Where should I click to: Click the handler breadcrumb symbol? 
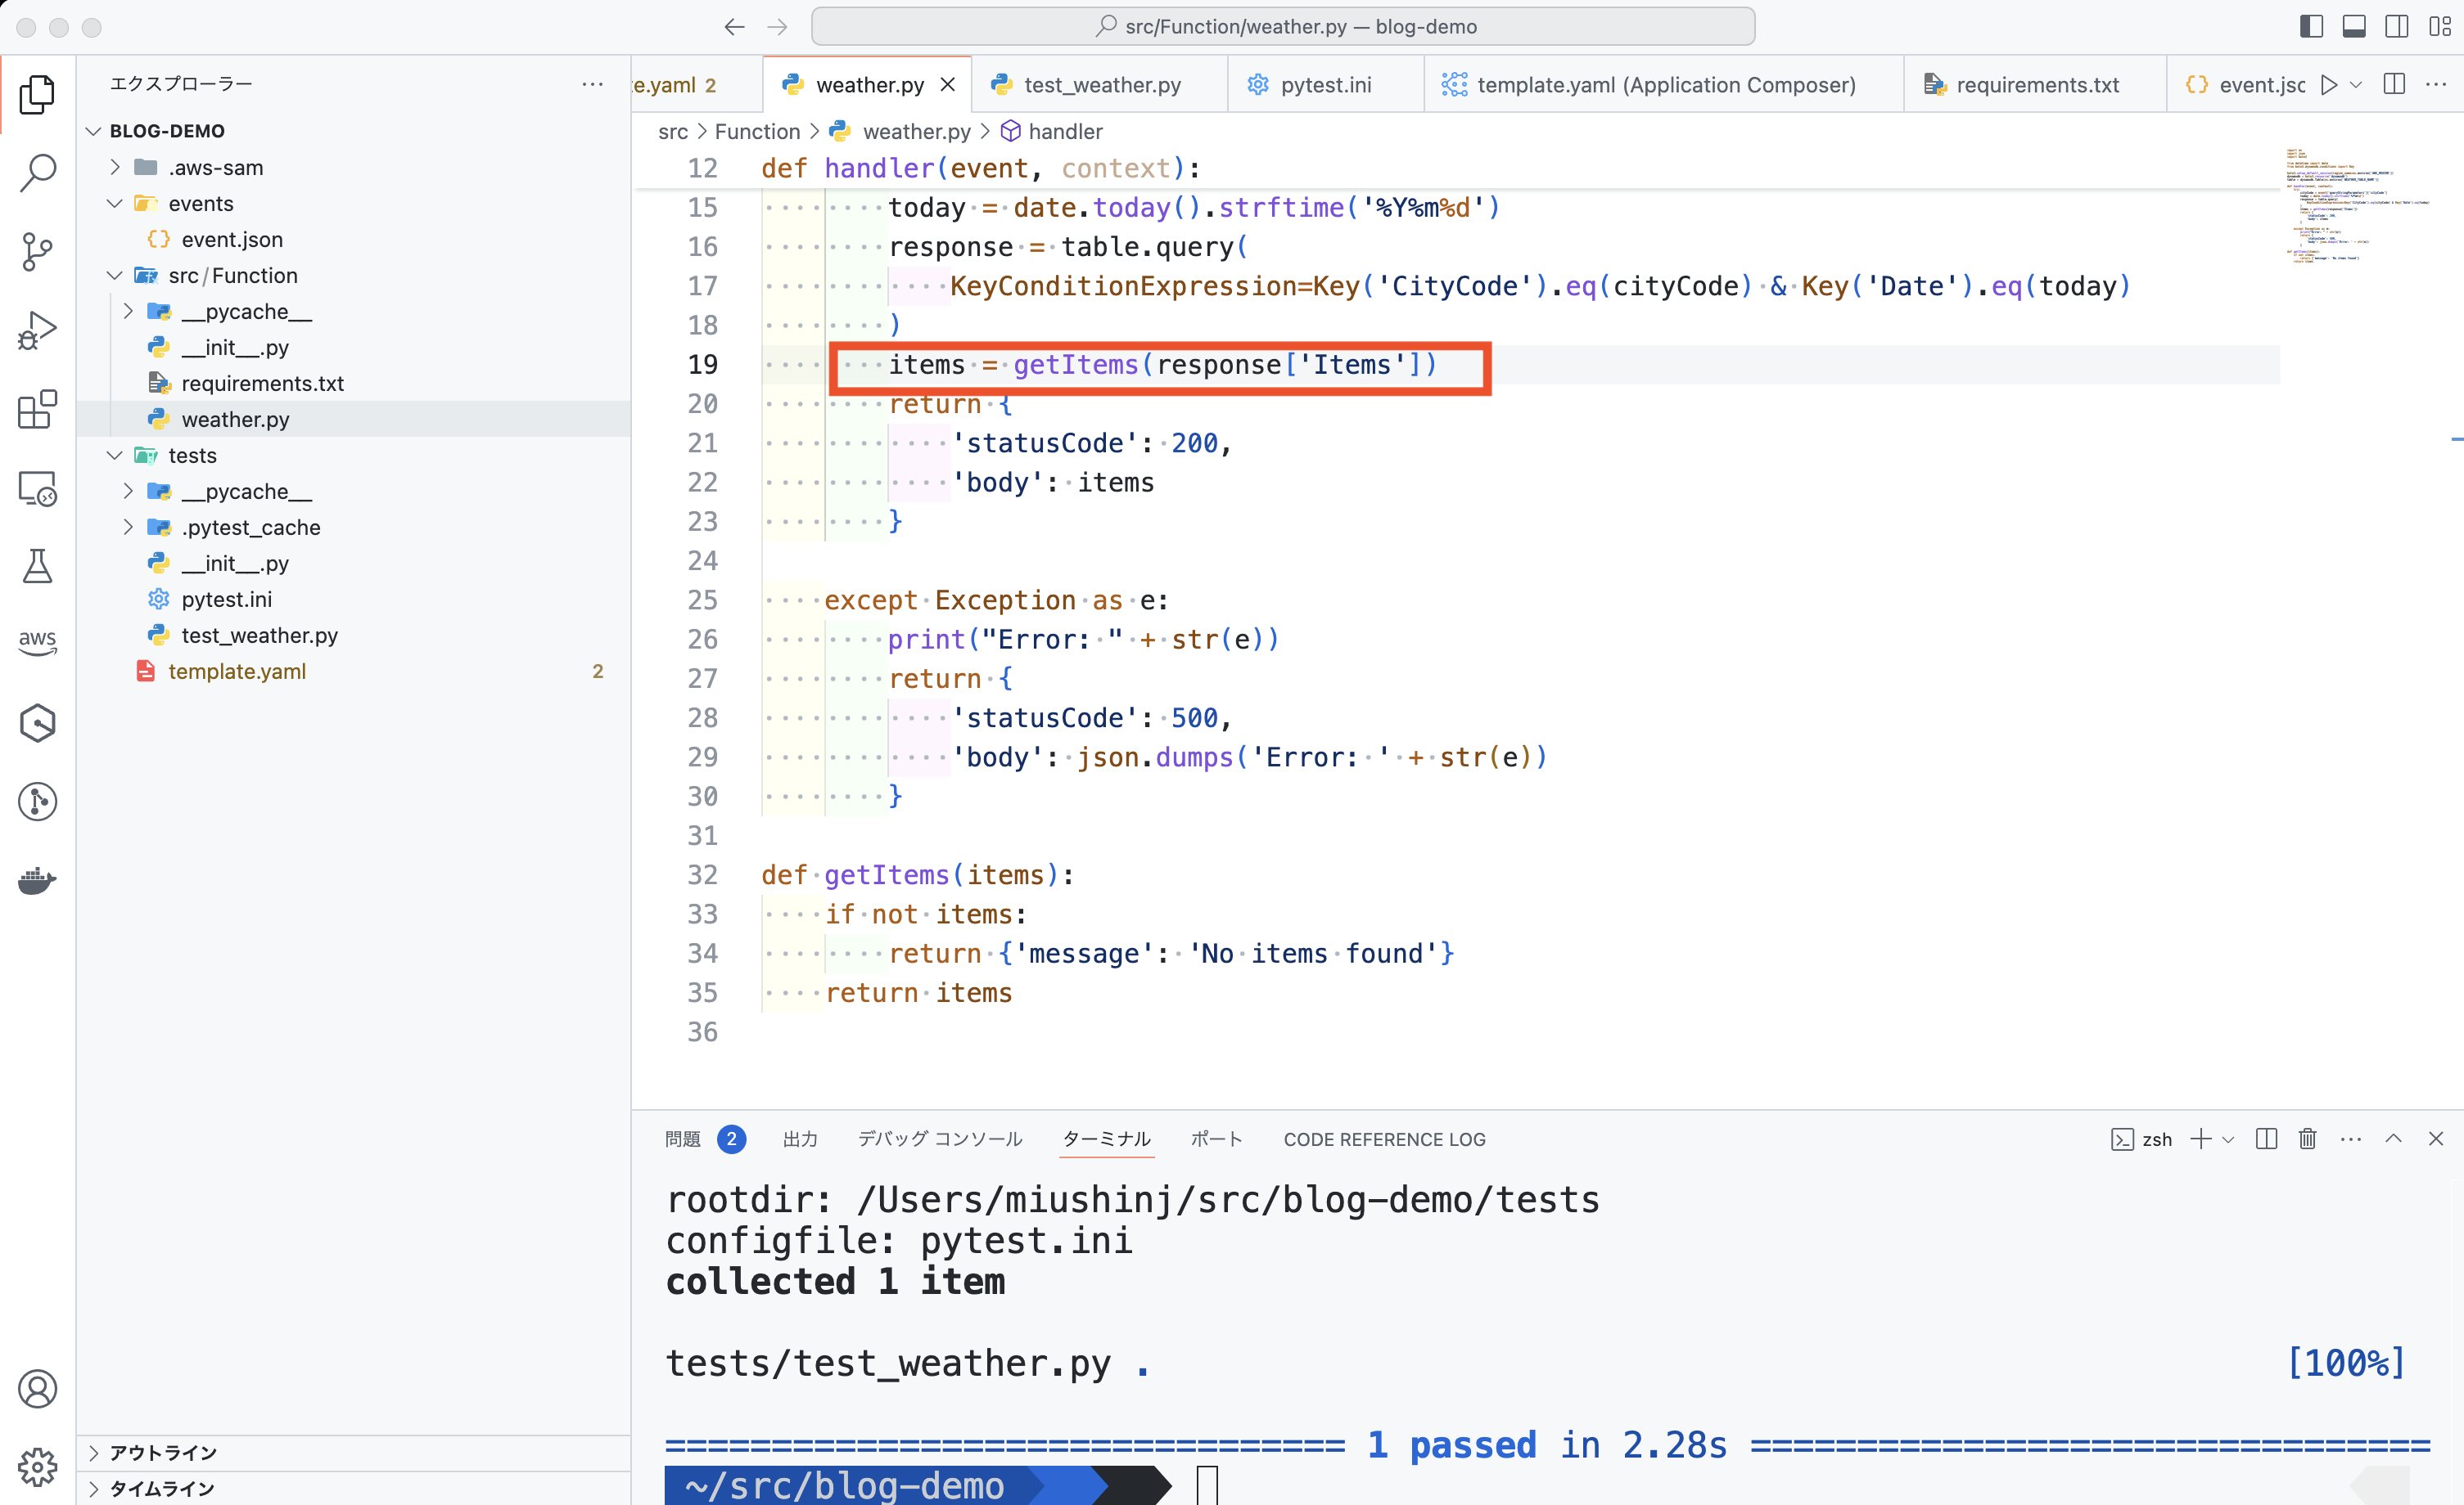tap(1053, 131)
